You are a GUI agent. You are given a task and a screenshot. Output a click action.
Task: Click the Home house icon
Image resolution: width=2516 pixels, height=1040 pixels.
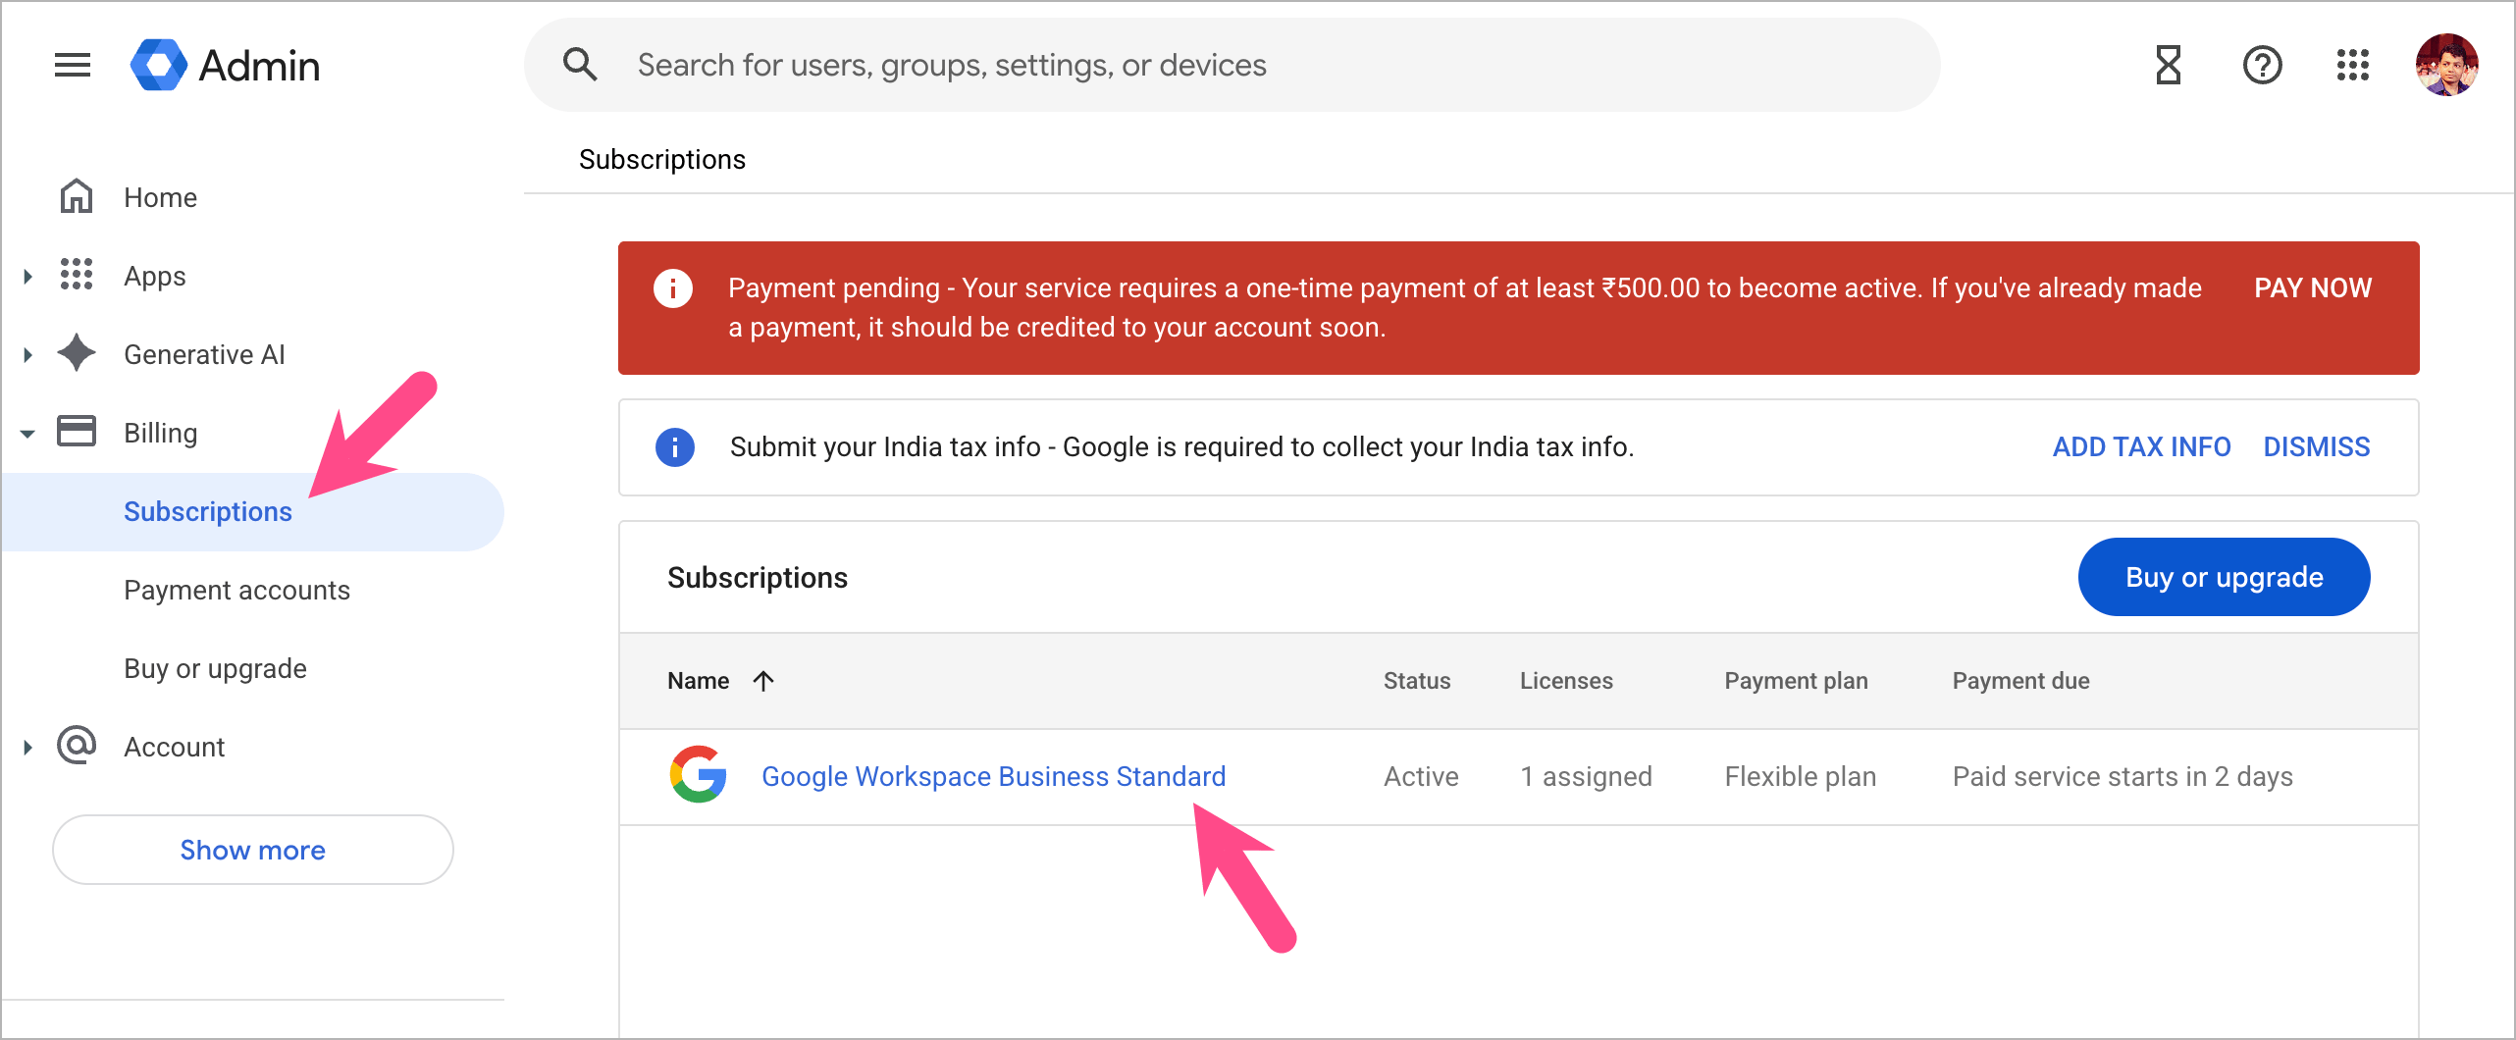[x=77, y=196]
